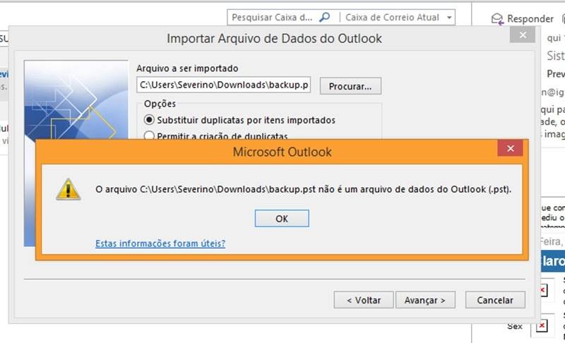The image size is (565, 343).
Task: Cancel the import with Cancelar
Action: pos(495,300)
